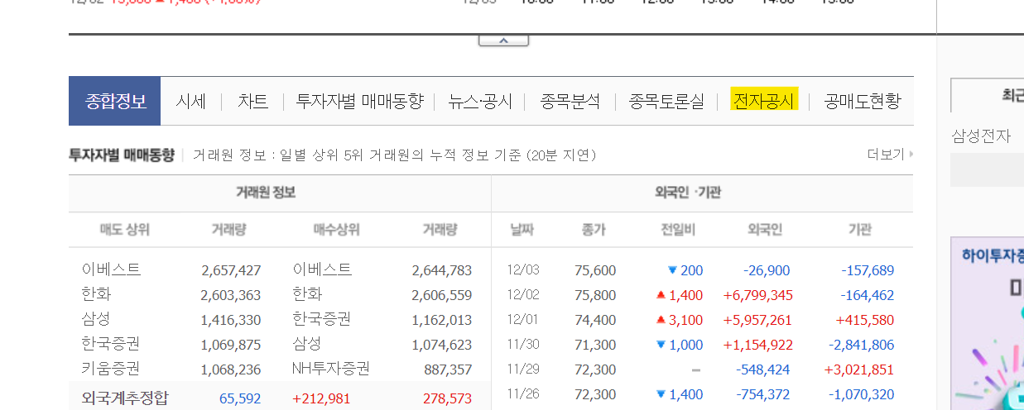
Task: Open the 종목토론실 tab
Action: point(666,101)
